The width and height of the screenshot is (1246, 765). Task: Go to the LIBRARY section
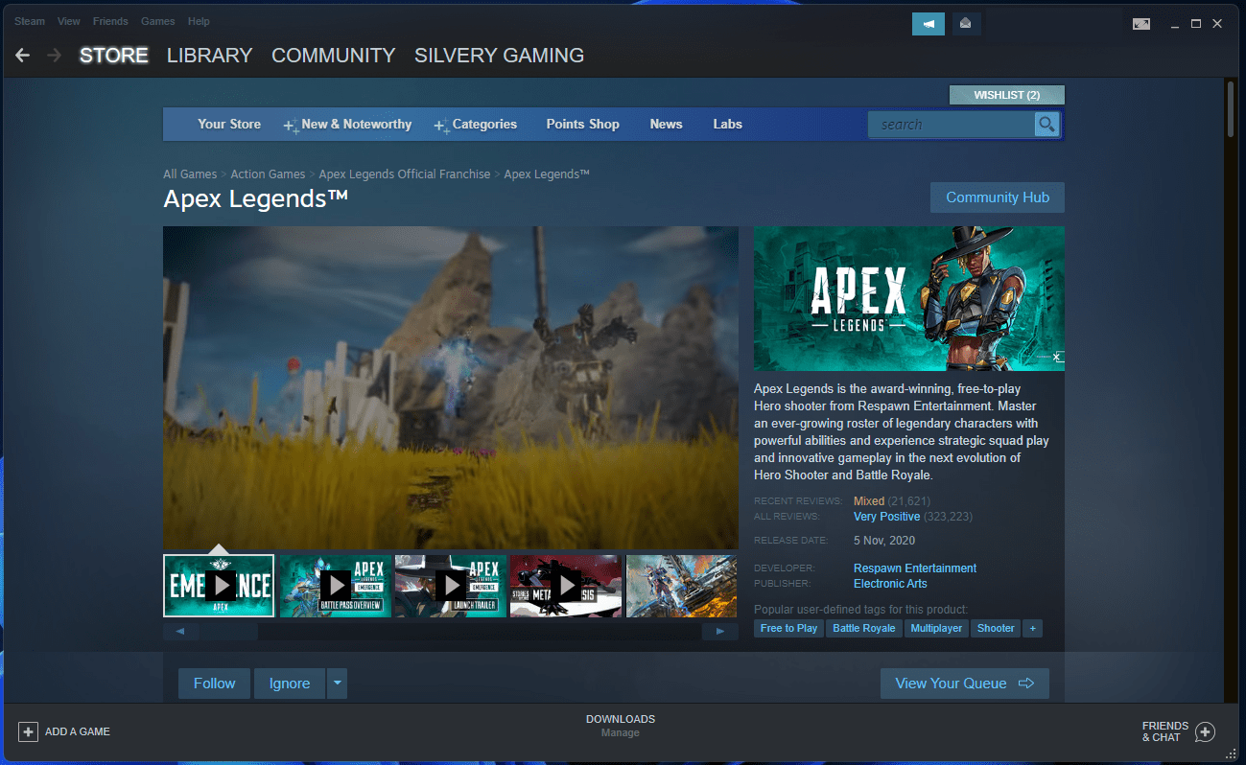pyautogui.click(x=209, y=56)
